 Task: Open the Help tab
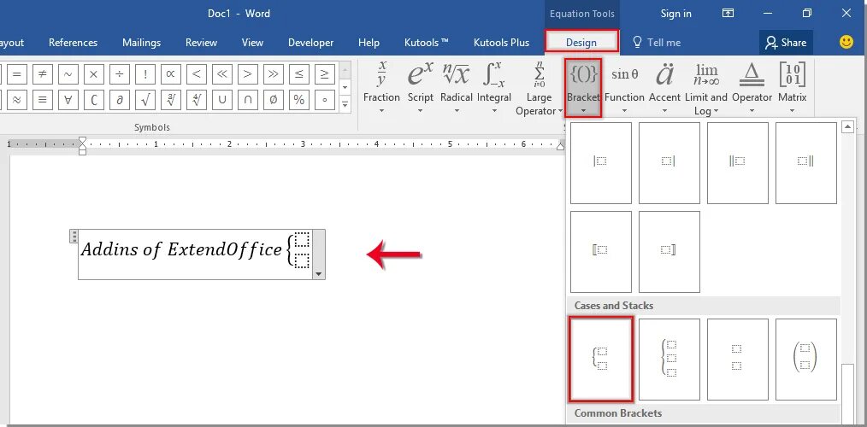tap(369, 43)
